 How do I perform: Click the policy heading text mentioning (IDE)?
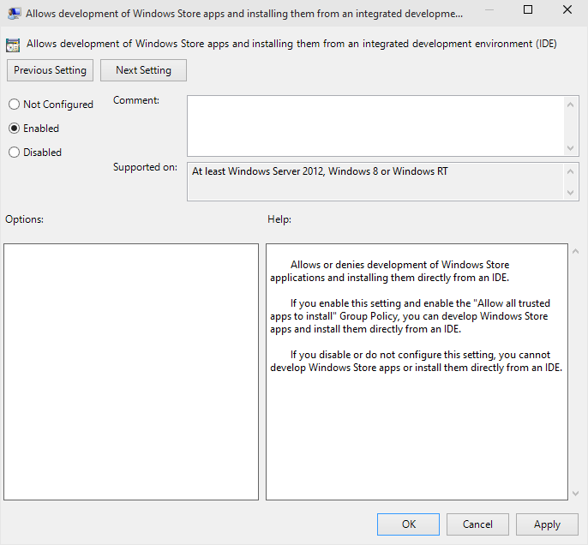(291, 44)
